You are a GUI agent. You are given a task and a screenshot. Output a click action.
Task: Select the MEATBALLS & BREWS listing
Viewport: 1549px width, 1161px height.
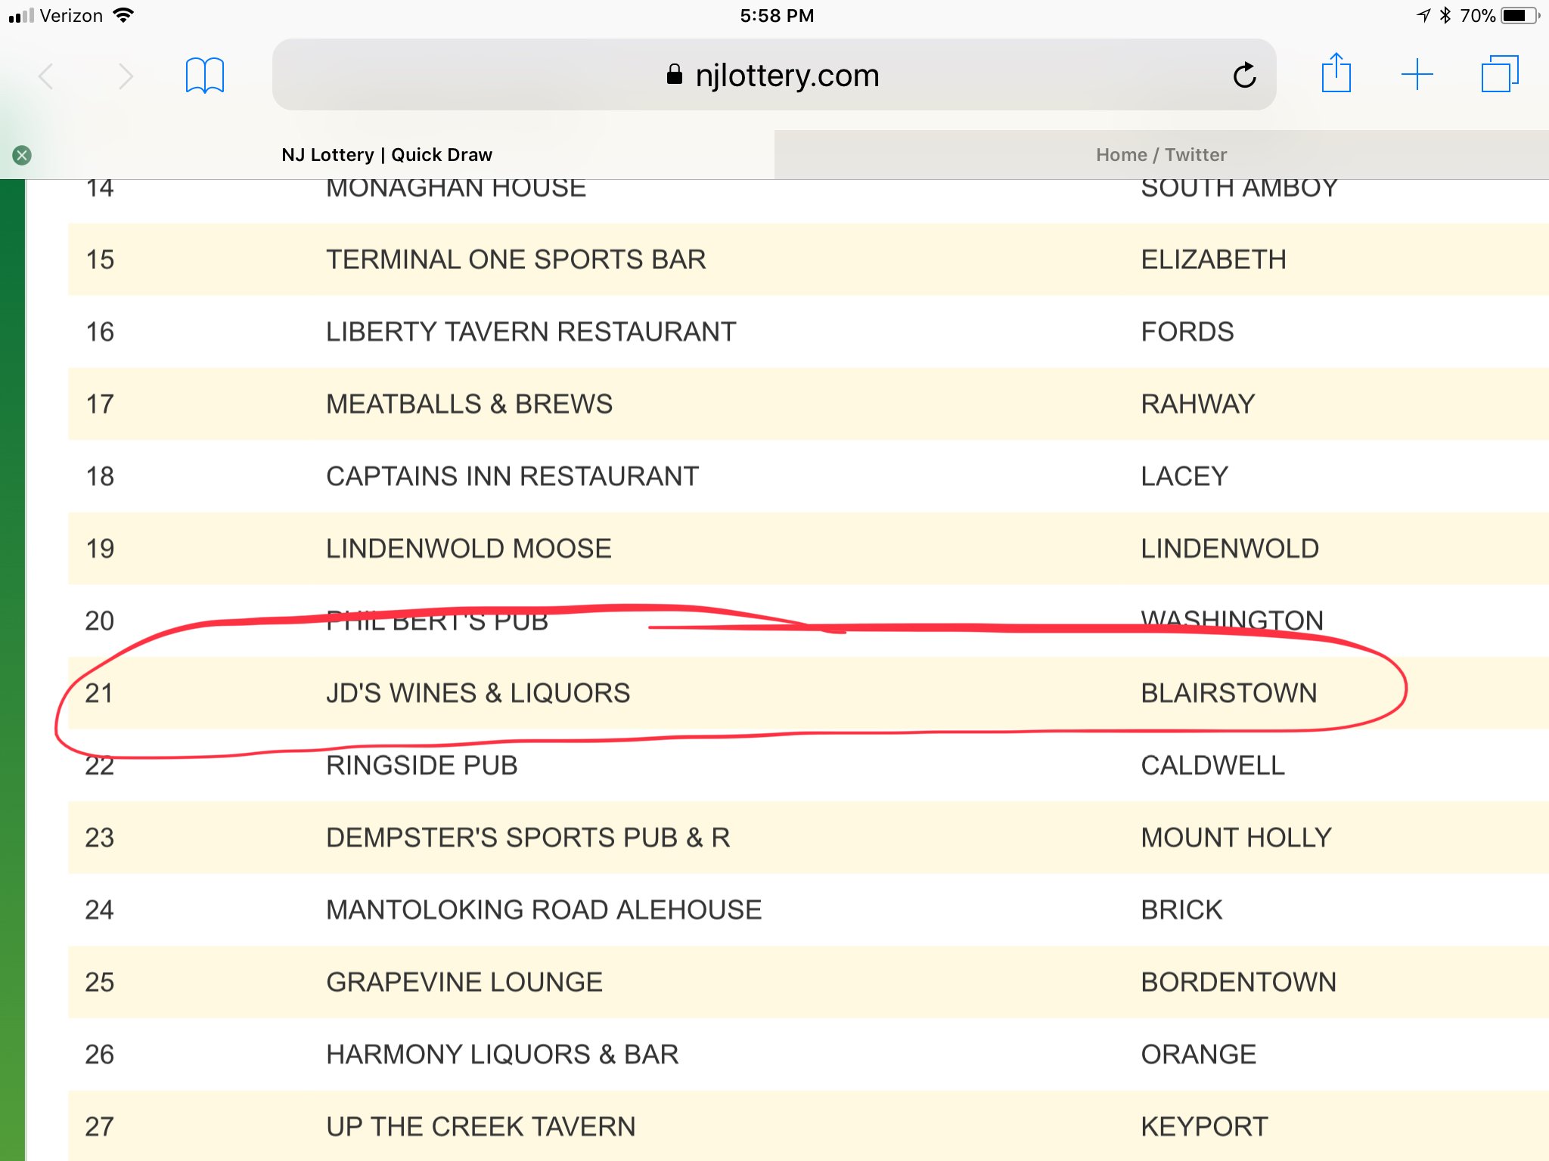pyautogui.click(x=469, y=404)
